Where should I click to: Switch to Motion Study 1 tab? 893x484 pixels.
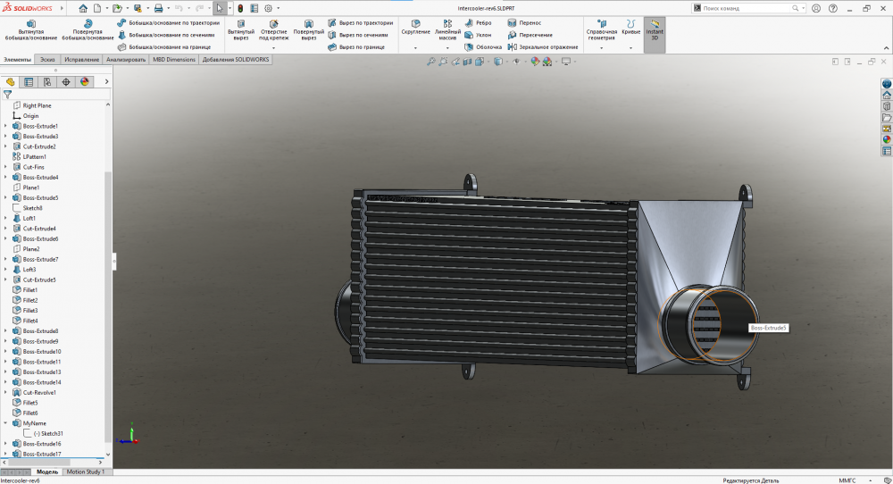86,471
